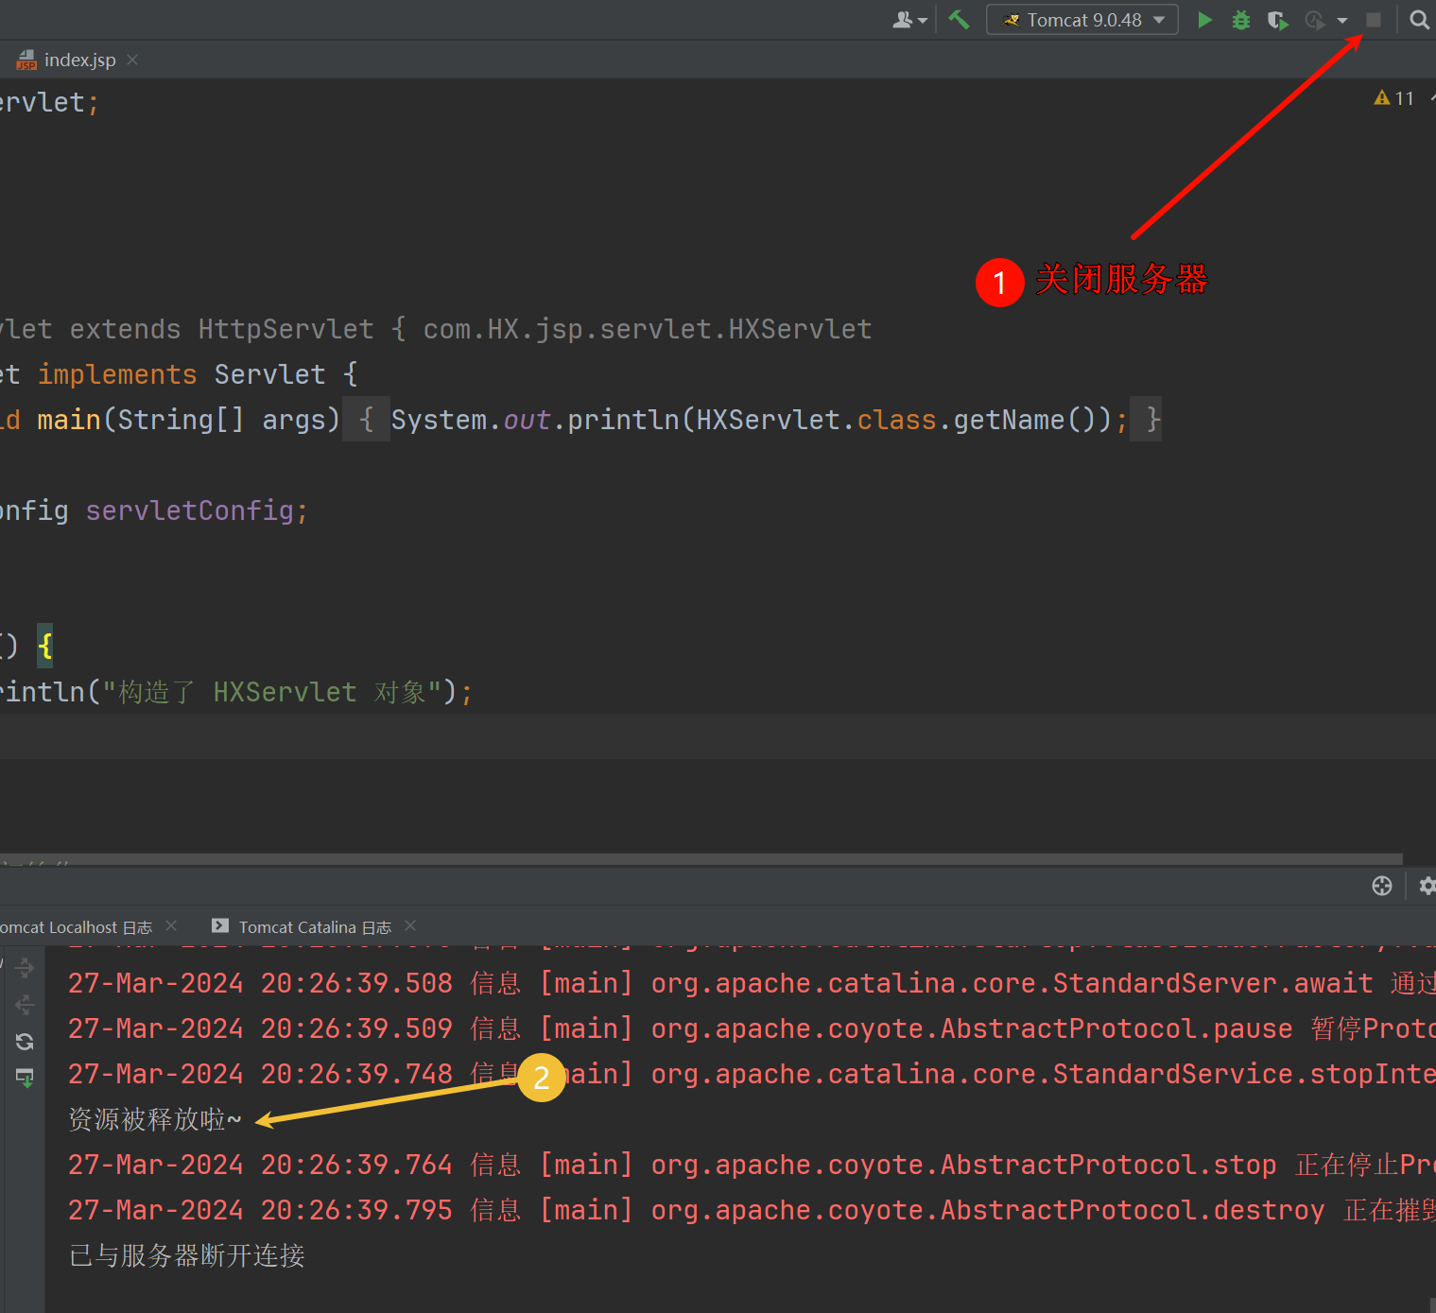Expand the user account dropdown
The image size is (1436, 1313).
[909, 20]
